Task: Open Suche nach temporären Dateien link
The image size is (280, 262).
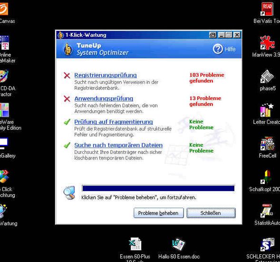Action: click(118, 145)
